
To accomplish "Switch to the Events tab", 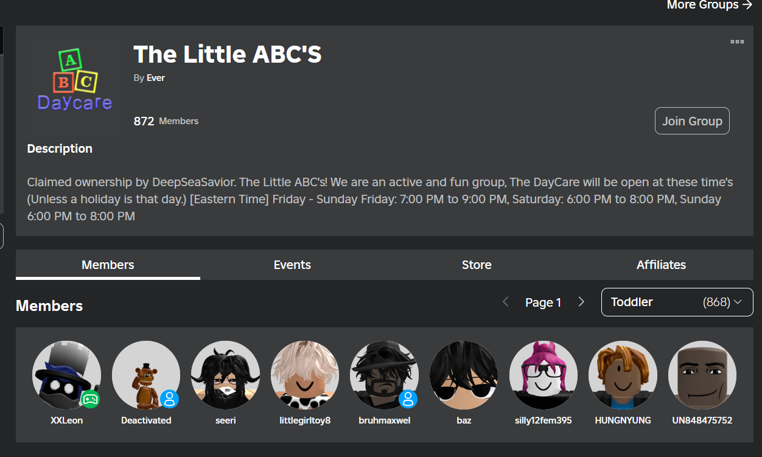I will coord(292,265).
